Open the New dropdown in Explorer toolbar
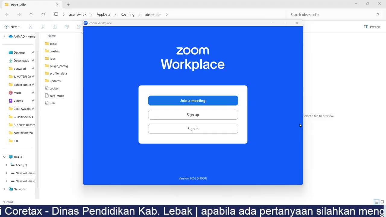386x217 pixels. (12, 27)
